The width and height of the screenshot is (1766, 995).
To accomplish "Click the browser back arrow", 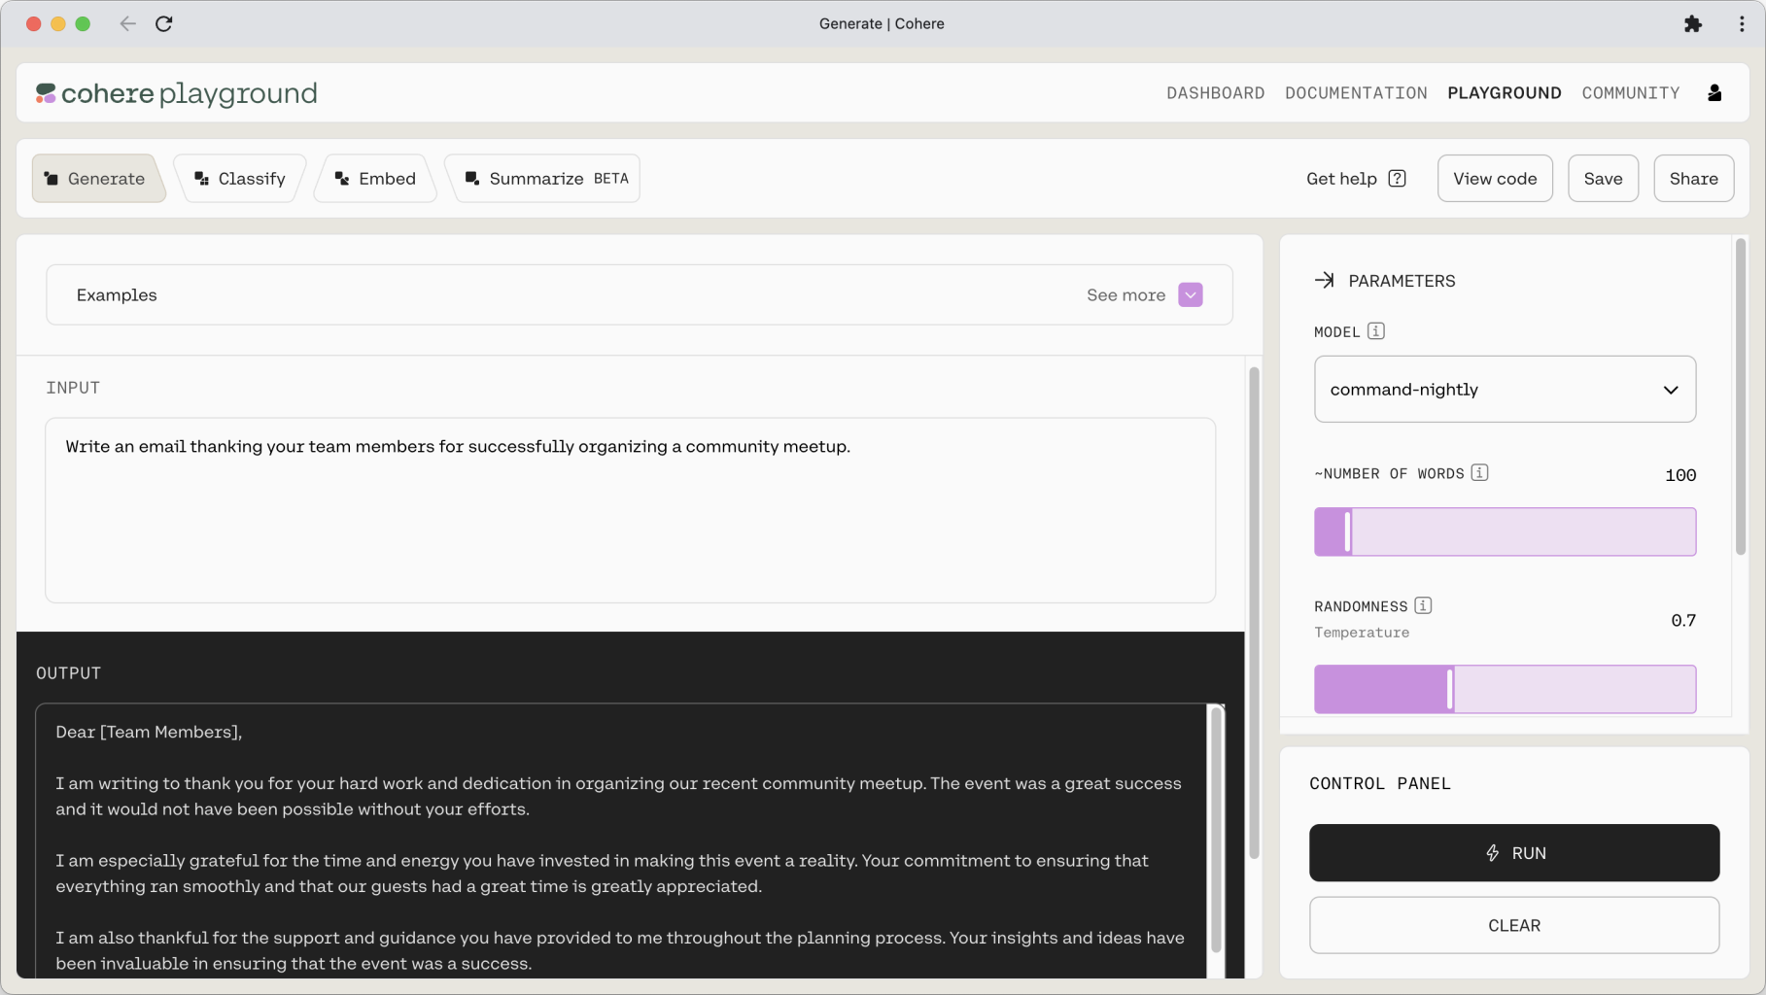I will point(127,23).
